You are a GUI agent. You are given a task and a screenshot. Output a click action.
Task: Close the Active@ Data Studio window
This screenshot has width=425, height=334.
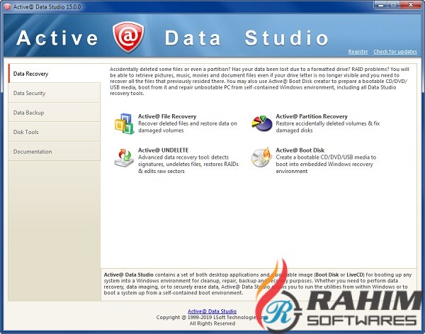point(411,5)
